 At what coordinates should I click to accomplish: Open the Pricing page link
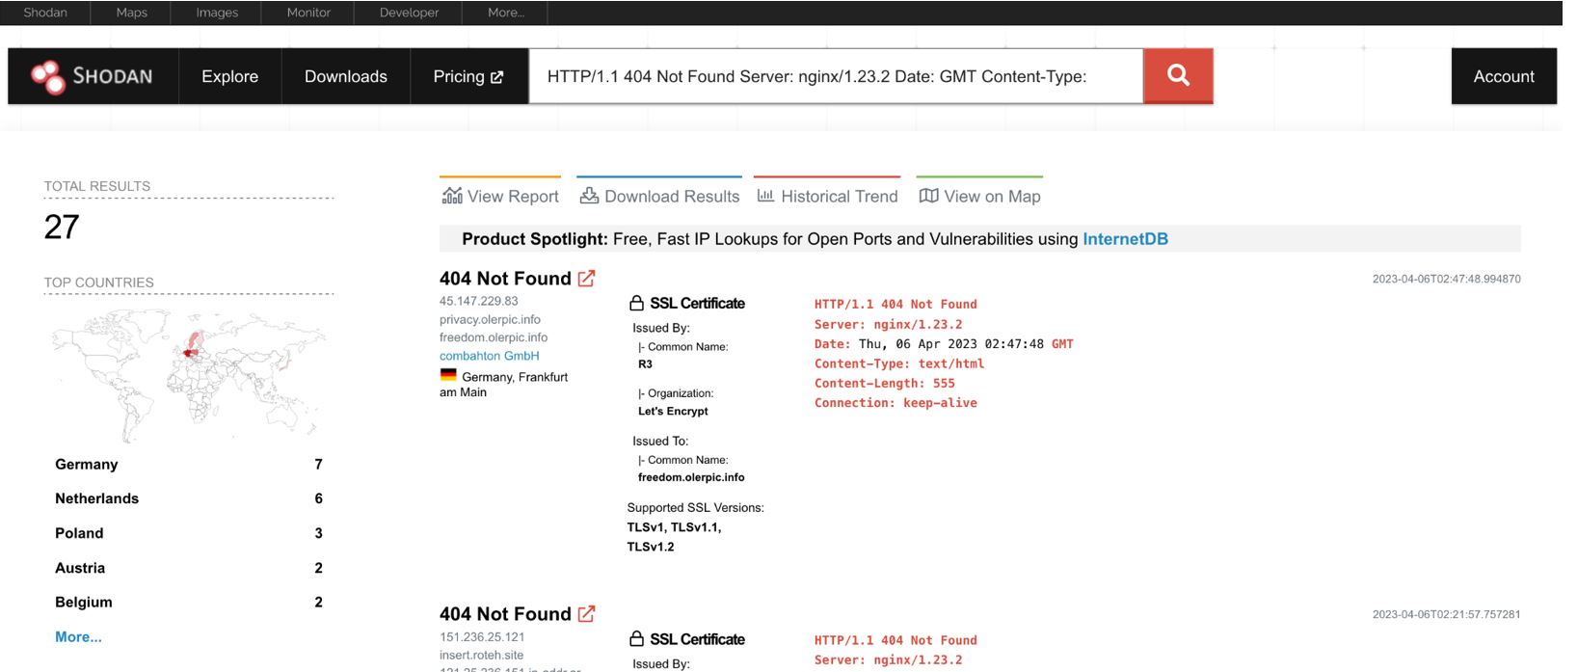tap(468, 76)
